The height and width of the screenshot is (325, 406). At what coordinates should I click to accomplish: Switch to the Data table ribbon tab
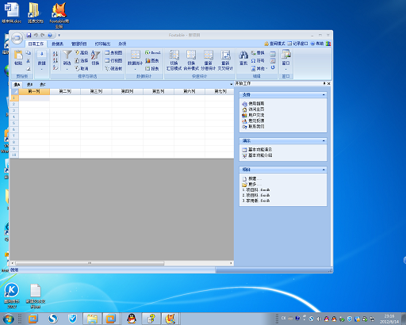tap(57, 44)
